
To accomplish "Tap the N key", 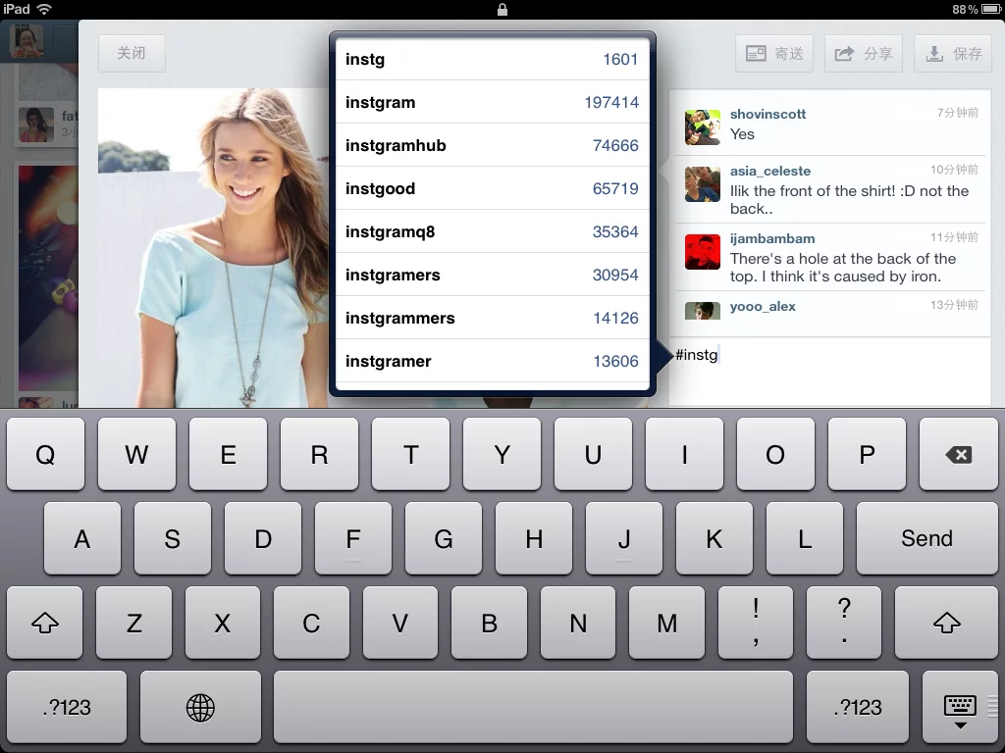I will coord(578,623).
